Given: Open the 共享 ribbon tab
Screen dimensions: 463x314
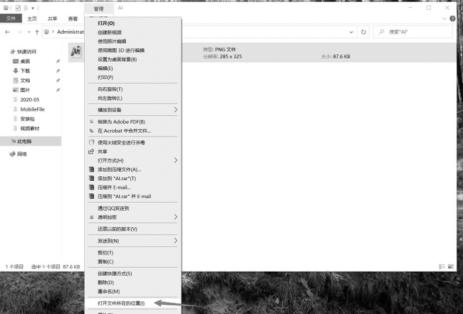Looking at the screenshot, I should [x=52, y=19].
